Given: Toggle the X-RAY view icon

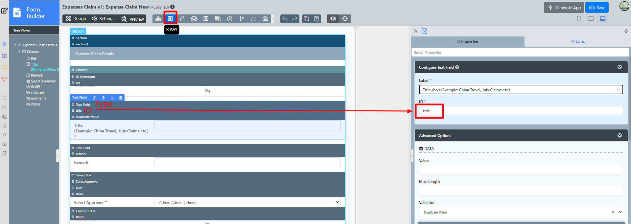Looking at the screenshot, I should point(170,19).
